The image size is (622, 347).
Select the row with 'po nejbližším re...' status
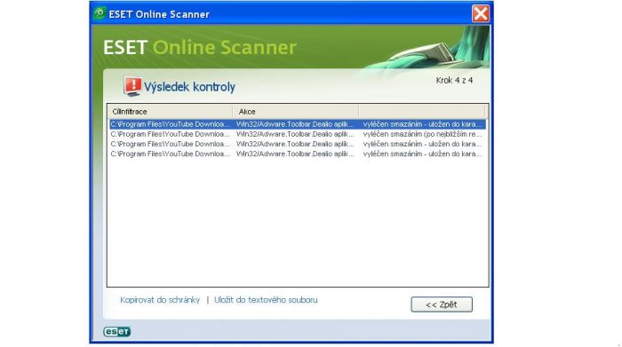click(x=298, y=134)
